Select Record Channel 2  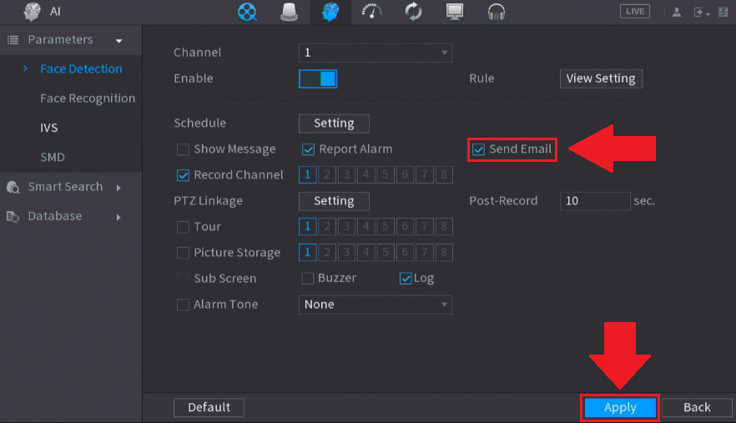pyautogui.click(x=327, y=175)
